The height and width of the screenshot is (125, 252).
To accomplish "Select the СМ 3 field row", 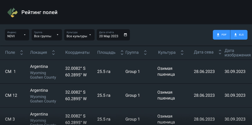I will click(126, 116).
